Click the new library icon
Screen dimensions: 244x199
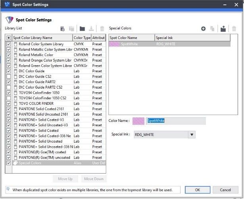pos(62,29)
